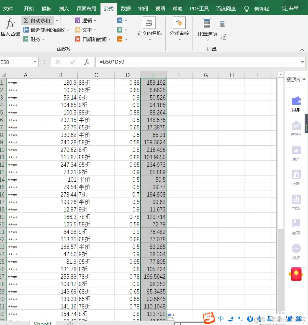Image resolution: width=308 pixels, height=325 pixels.
Task: Open Recently Used functions menu
Action: point(46,30)
